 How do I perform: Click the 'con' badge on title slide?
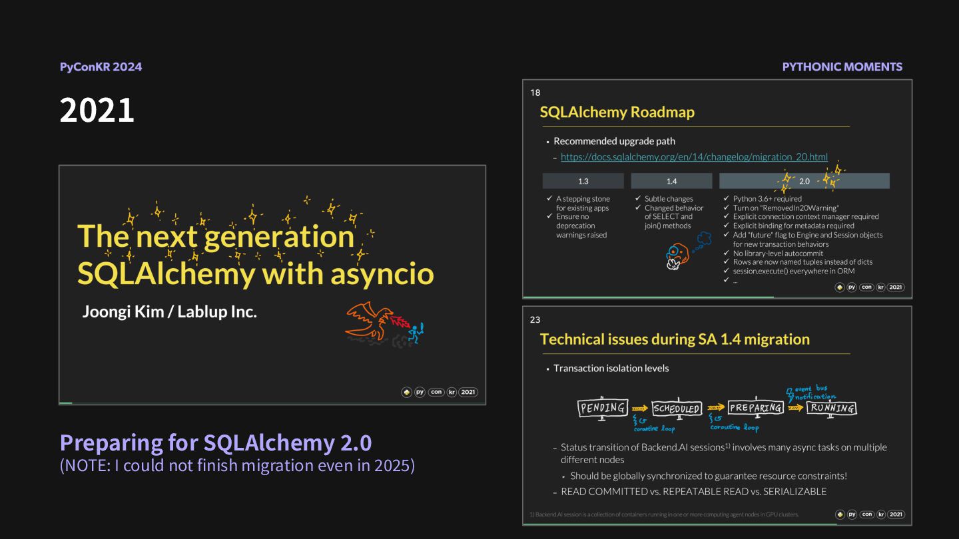click(436, 392)
